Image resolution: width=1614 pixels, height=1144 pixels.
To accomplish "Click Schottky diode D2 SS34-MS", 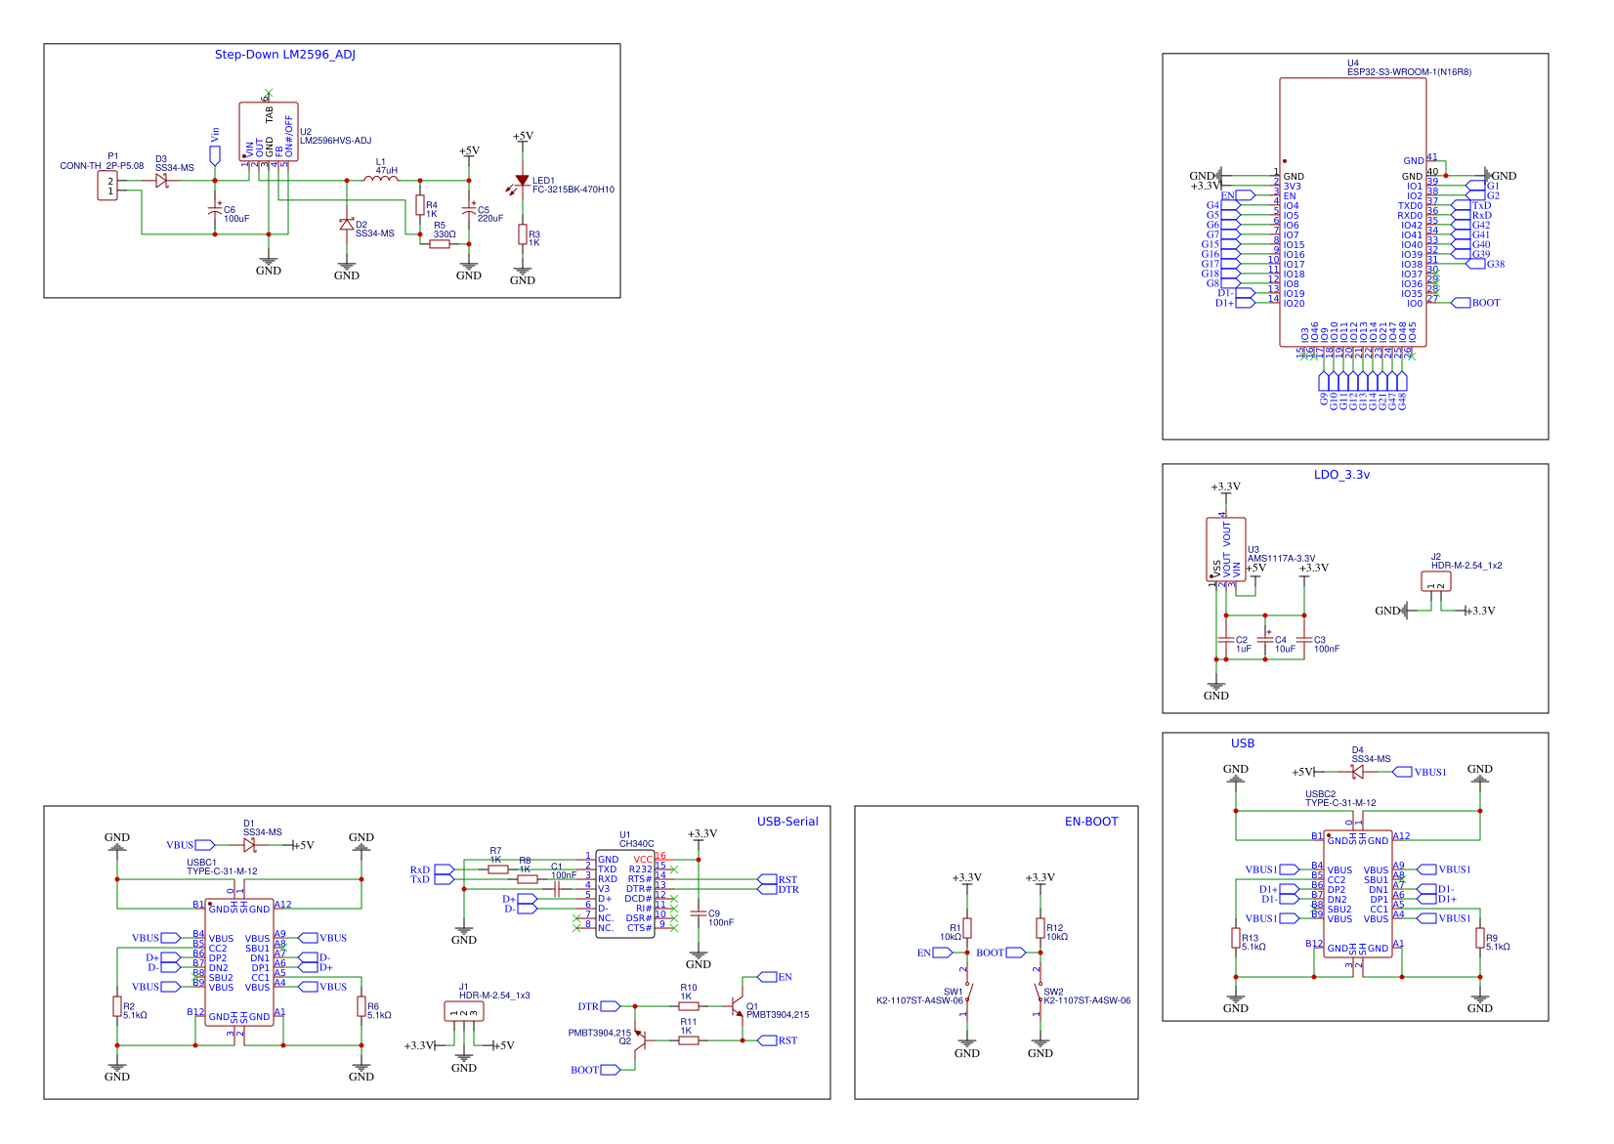I will (x=346, y=225).
